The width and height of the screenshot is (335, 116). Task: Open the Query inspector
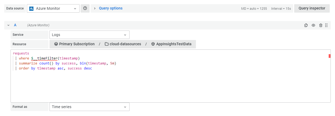(x=312, y=8)
